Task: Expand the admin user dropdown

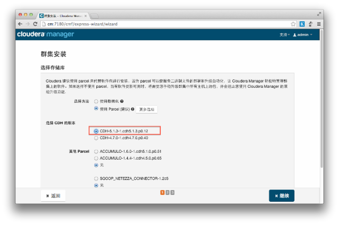Action: [x=303, y=35]
